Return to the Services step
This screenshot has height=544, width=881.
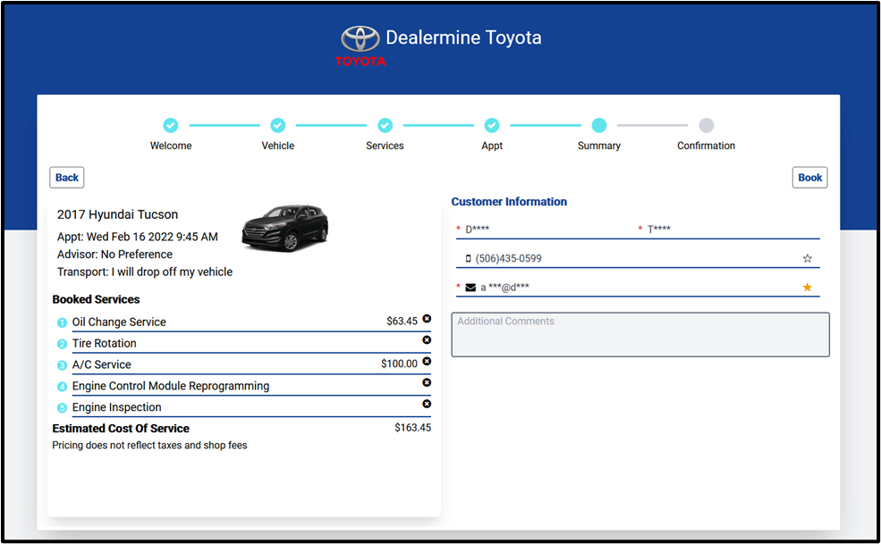(x=385, y=126)
